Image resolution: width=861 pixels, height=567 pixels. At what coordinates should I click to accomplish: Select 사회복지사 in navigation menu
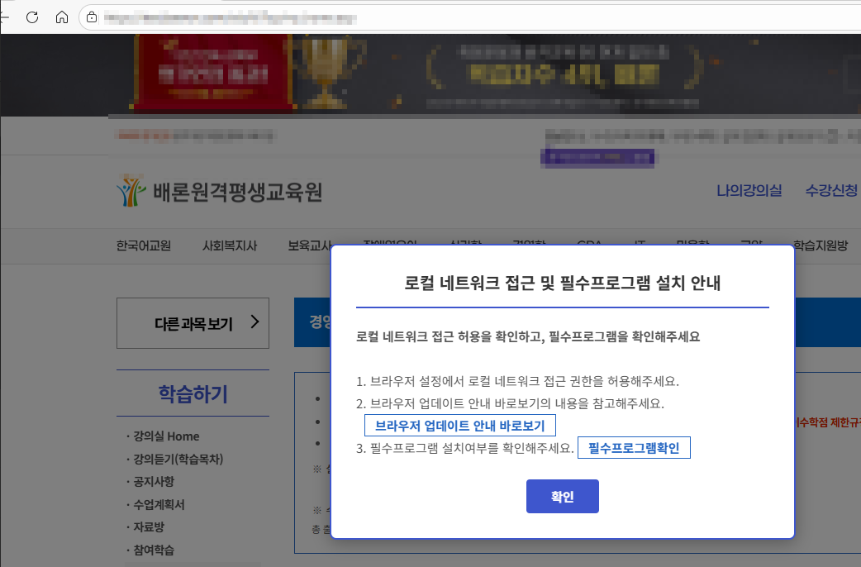pos(230,245)
